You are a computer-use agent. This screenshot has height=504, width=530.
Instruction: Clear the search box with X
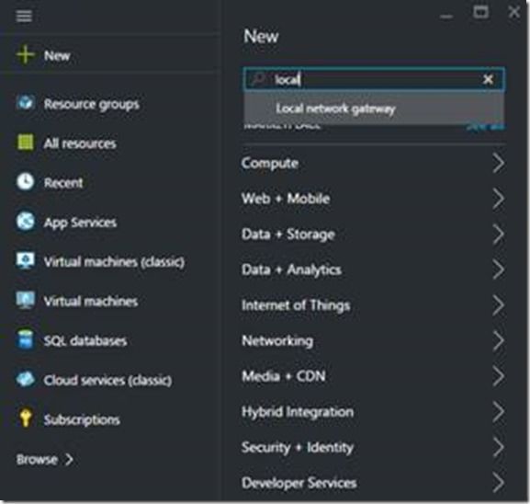click(488, 79)
